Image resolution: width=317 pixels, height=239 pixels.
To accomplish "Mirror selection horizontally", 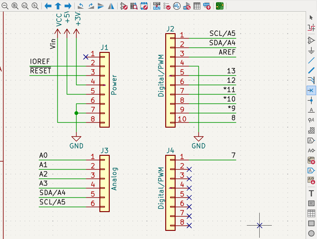I will (111, 6).
